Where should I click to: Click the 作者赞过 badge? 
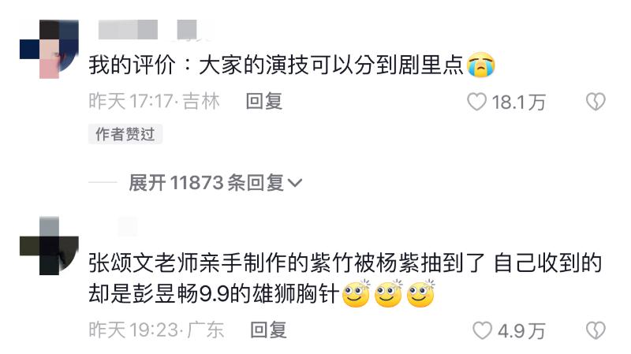tap(125, 134)
